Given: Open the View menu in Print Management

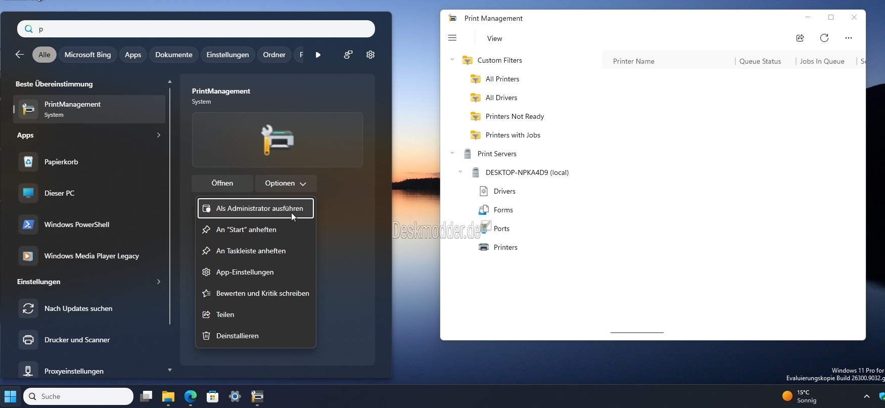Looking at the screenshot, I should coord(495,38).
